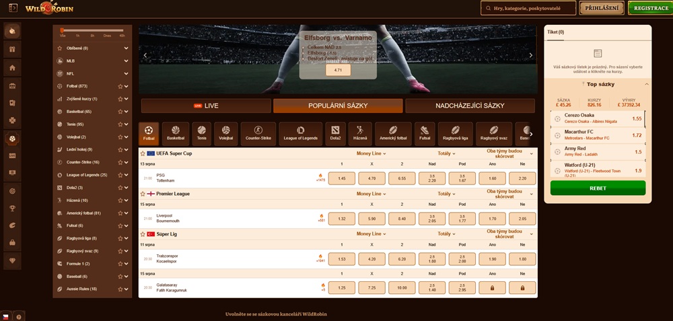Expand the Fotbal (873) sidebar category
Viewport: 673px width, 321px height.
tap(126, 86)
